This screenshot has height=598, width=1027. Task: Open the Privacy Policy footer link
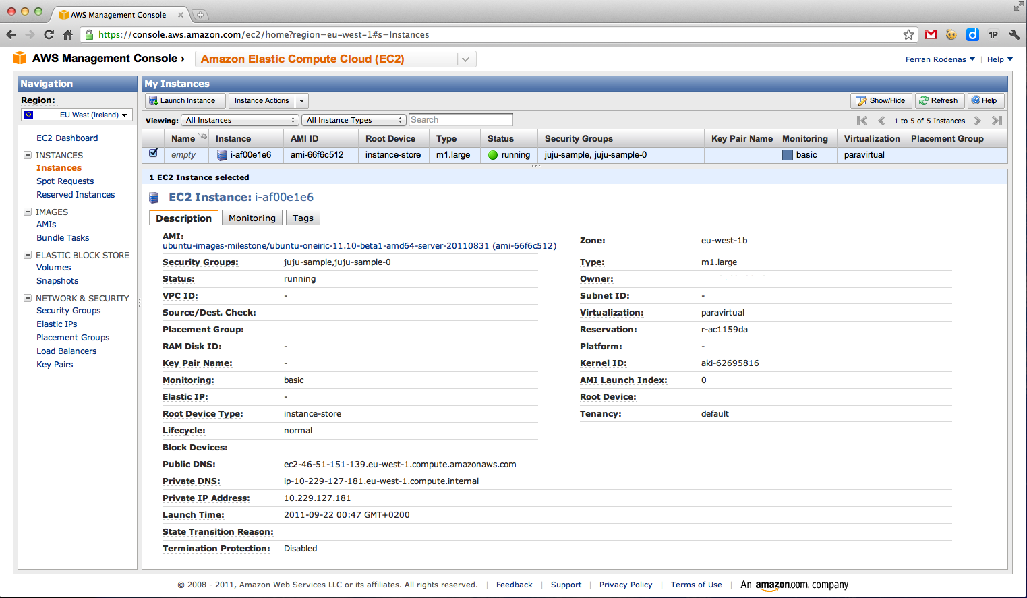(626, 585)
